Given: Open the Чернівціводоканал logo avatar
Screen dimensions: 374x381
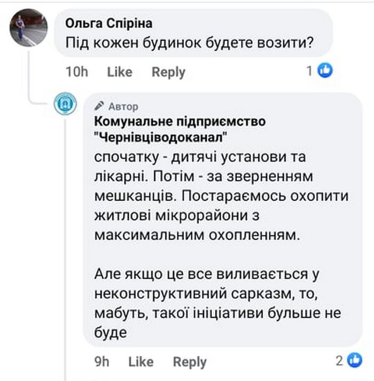Looking at the screenshot, I should point(67,104).
